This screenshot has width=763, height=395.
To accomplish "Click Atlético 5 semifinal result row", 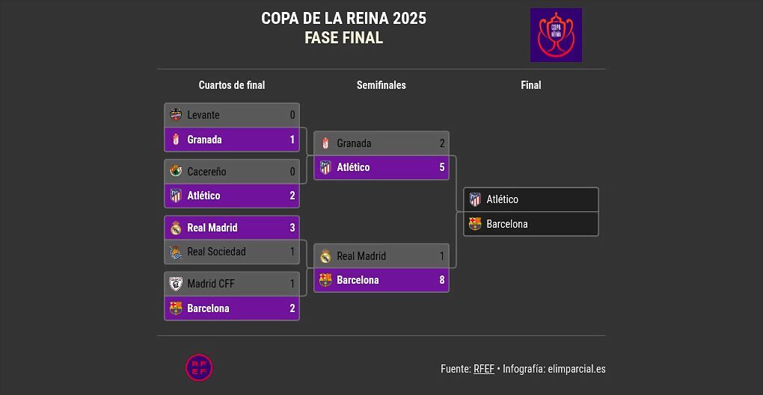I will pos(381,167).
